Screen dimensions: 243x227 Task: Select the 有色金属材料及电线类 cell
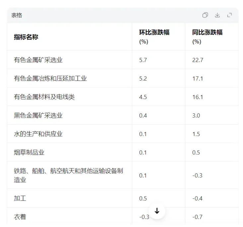pyautogui.click(x=44, y=97)
